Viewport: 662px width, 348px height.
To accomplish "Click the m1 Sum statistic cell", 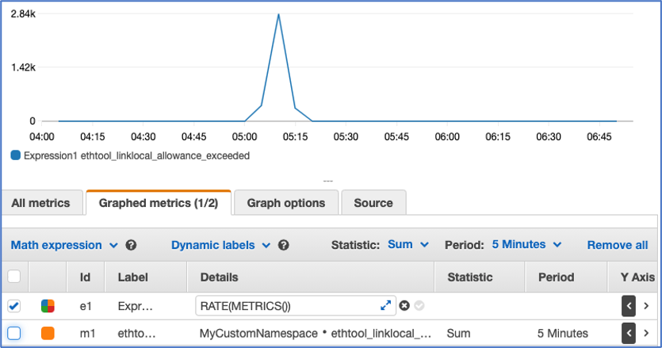I will (458, 334).
